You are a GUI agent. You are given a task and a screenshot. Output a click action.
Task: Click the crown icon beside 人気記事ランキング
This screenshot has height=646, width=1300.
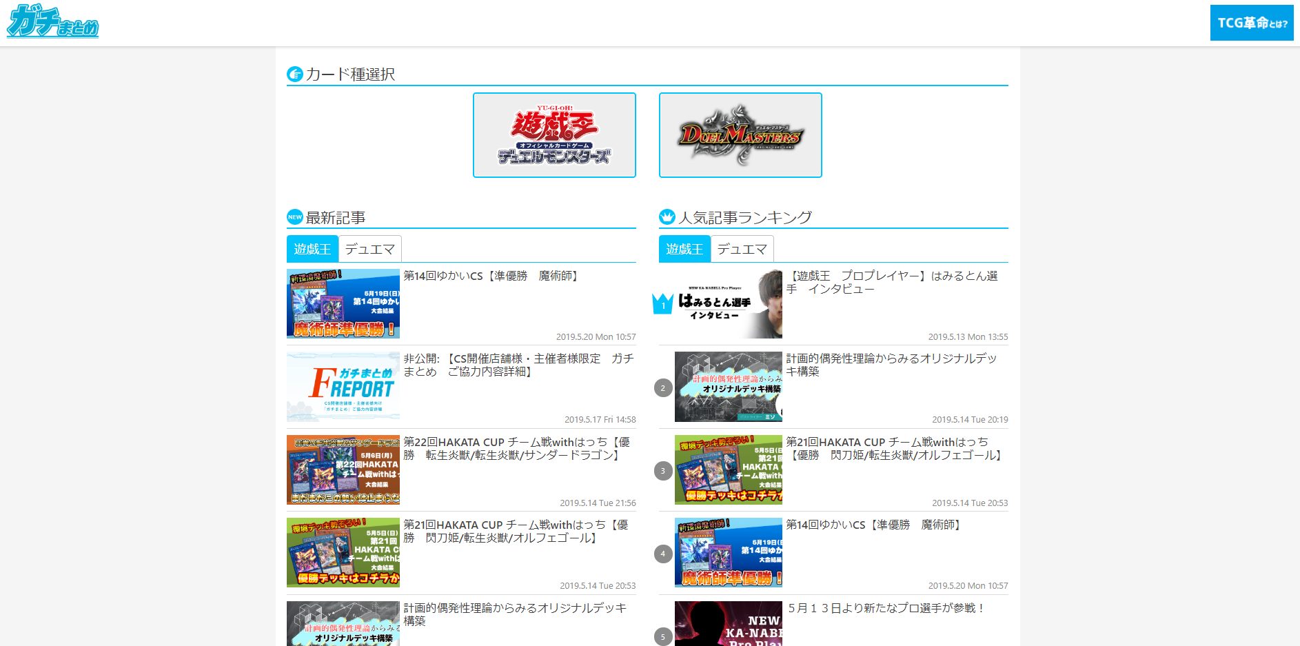pyautogui.click(x=667, y=217)
